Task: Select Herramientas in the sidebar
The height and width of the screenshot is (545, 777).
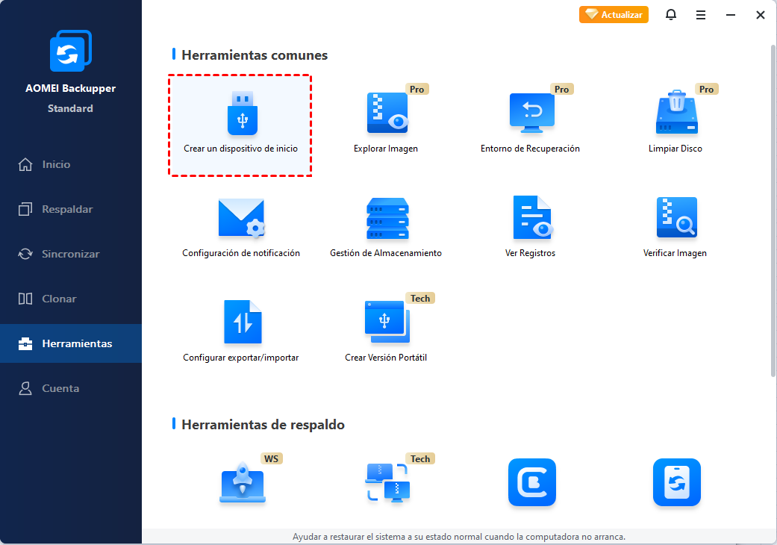Action: (x=71, y=343)
